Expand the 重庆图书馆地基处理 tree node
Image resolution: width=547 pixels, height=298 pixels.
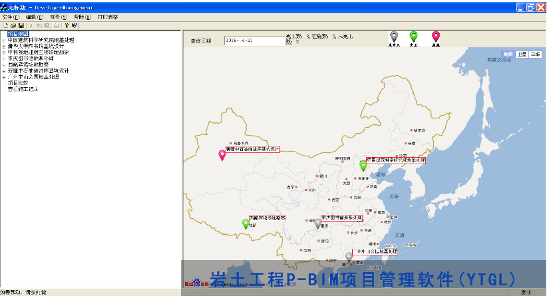pyautogui.click(x=4, y=59)
